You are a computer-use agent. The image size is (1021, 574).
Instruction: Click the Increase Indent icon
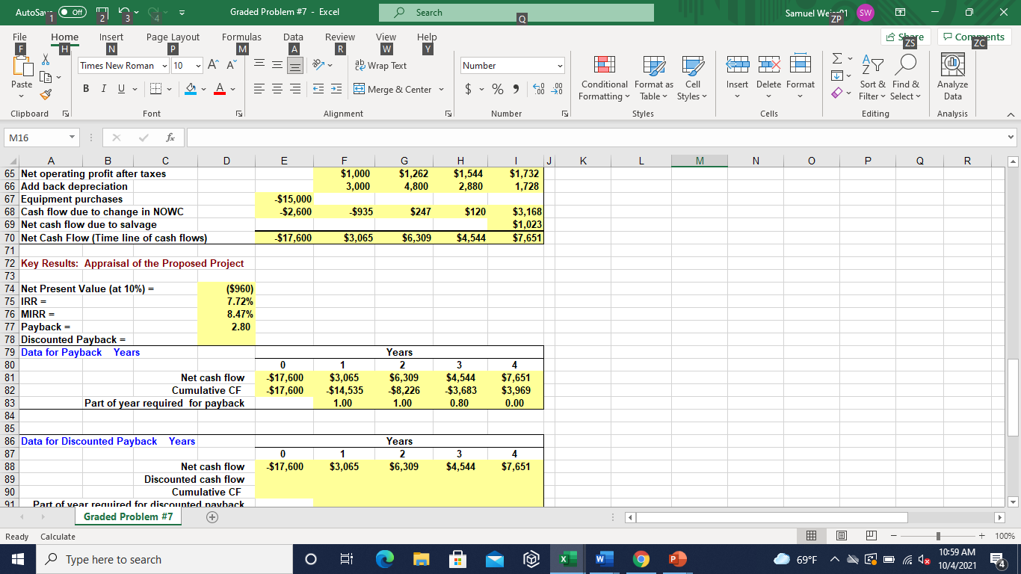click(336, 90)
